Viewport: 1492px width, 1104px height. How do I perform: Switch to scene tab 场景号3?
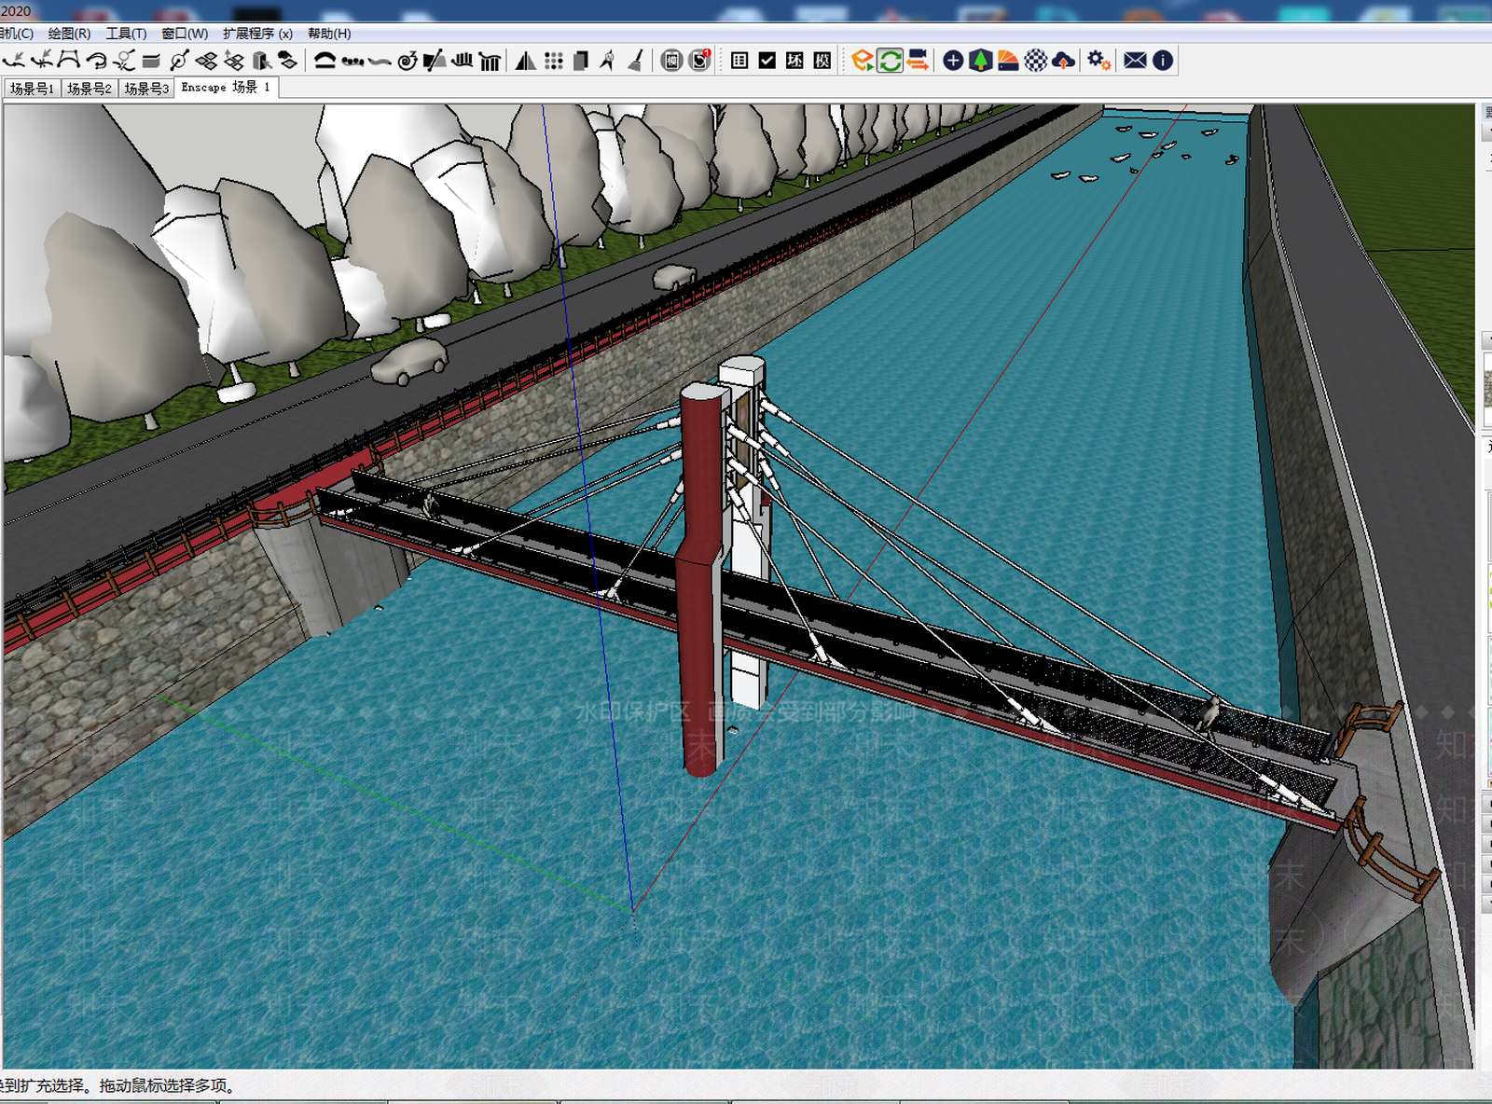pos(146,89)
